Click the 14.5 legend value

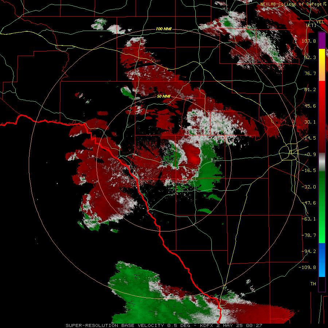pyautogui.click(x=310, y=138)
